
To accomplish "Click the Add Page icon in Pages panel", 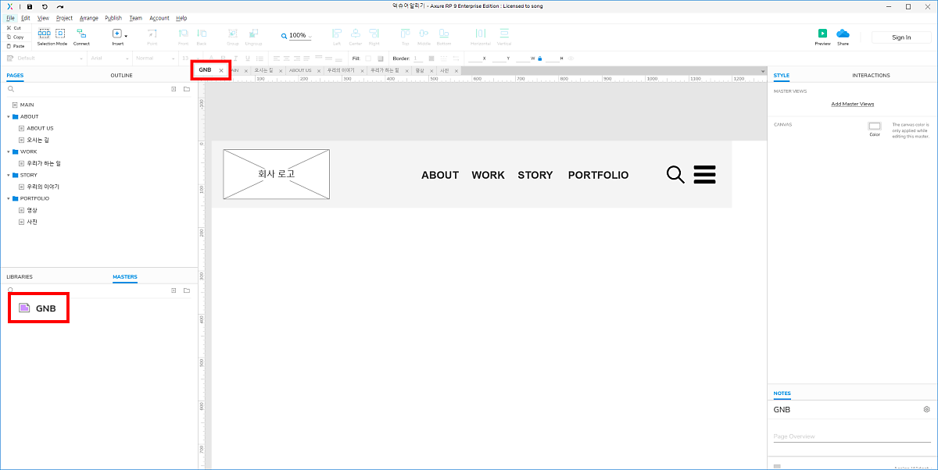I will tap(174, 89).
